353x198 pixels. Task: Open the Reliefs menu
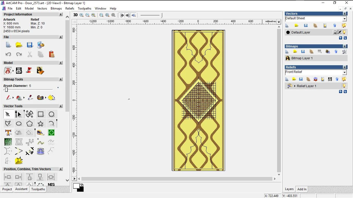(x=70, y=9)
